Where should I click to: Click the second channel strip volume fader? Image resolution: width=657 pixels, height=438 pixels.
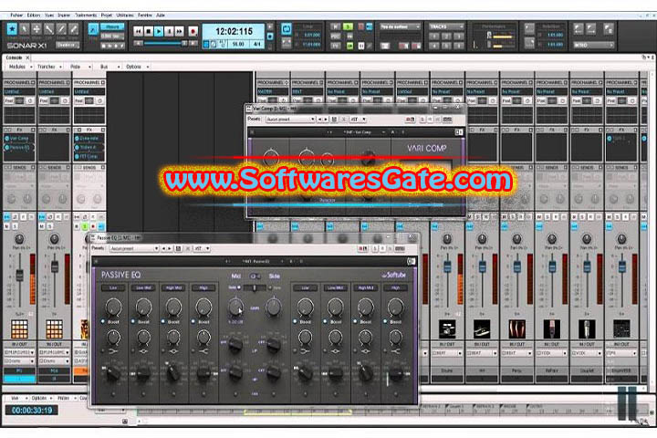pos(55,266)
